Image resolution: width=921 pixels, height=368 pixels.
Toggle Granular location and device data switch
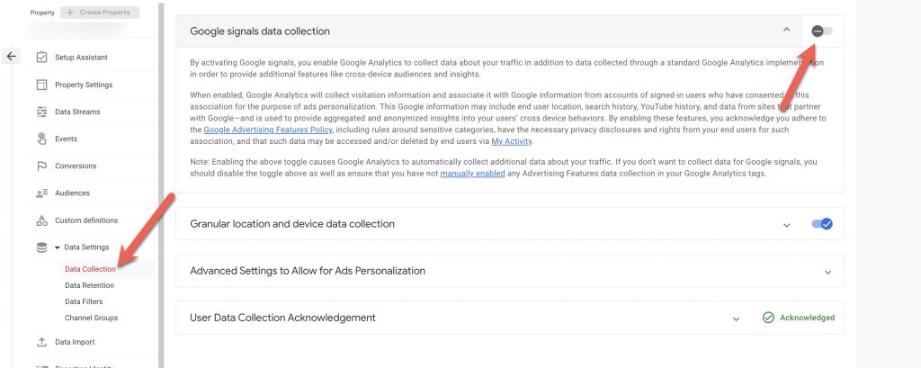coord(822,224)
